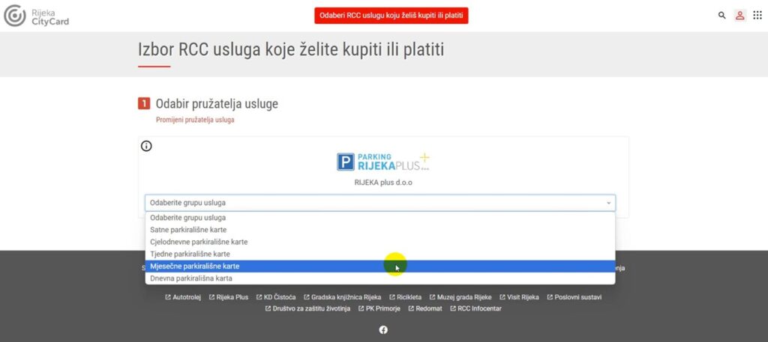Viewport: 768px width, 342px height.
Task: Open the user account icon
Action: pos(739,15)
